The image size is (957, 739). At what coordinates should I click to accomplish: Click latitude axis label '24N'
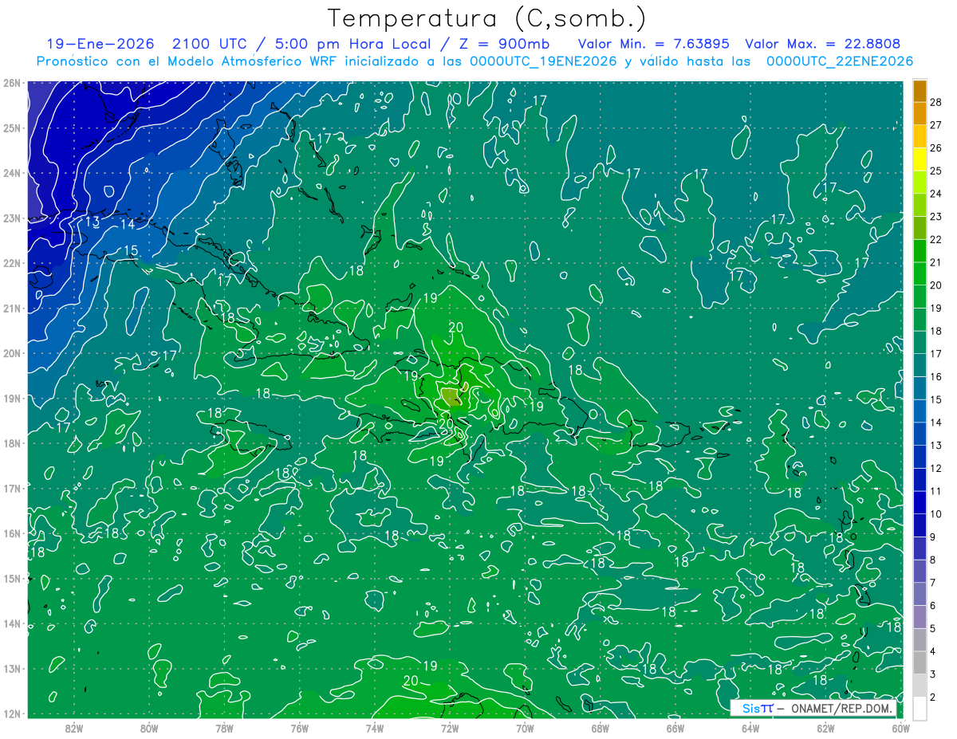coord(12,173)
